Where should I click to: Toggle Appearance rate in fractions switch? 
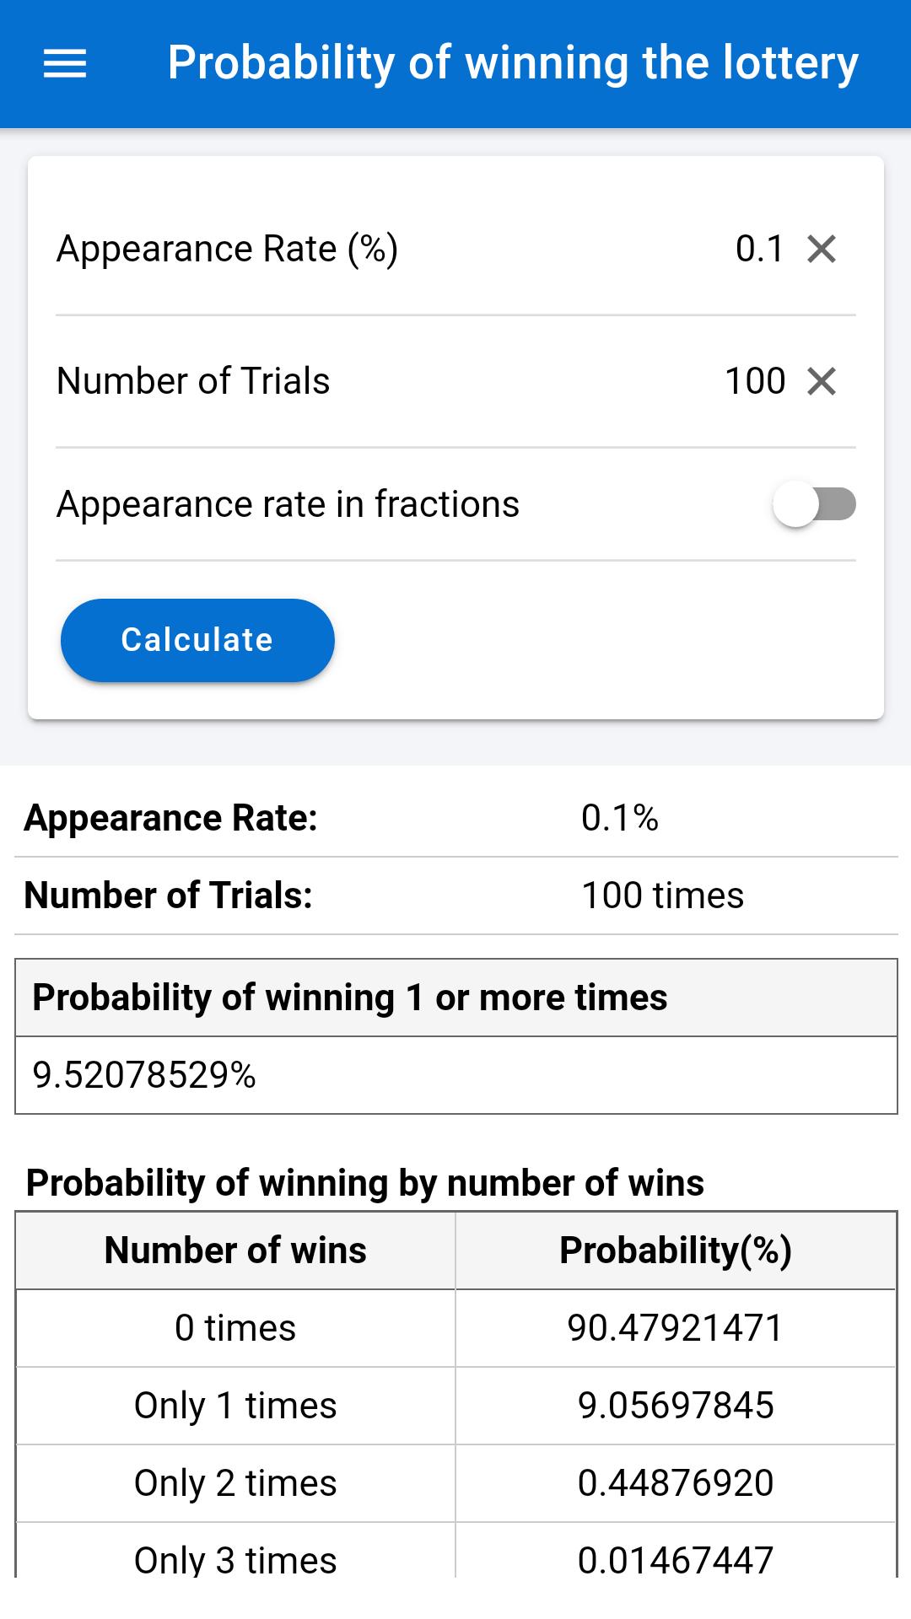814,504
